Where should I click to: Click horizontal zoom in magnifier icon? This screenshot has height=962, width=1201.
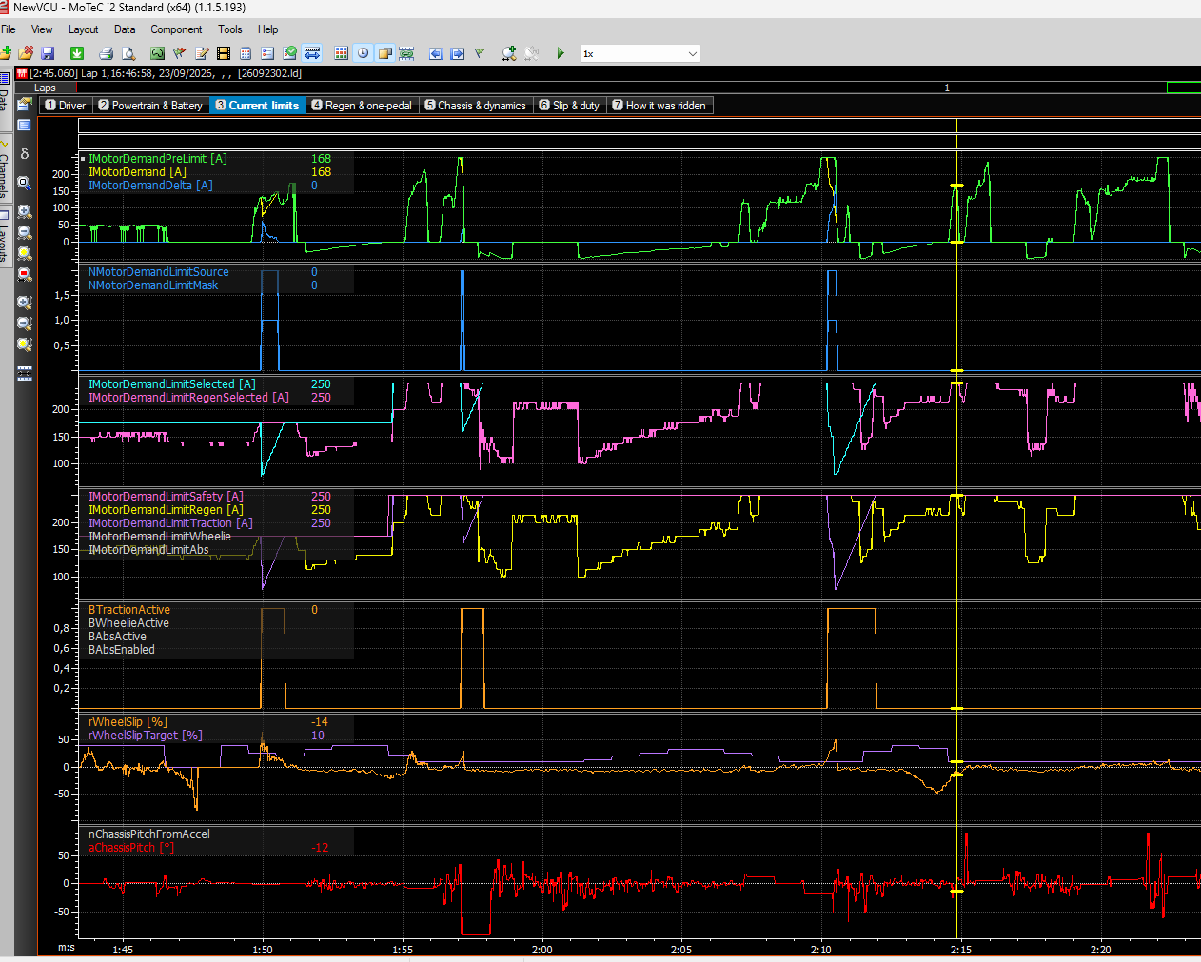(x=25, y=211)
